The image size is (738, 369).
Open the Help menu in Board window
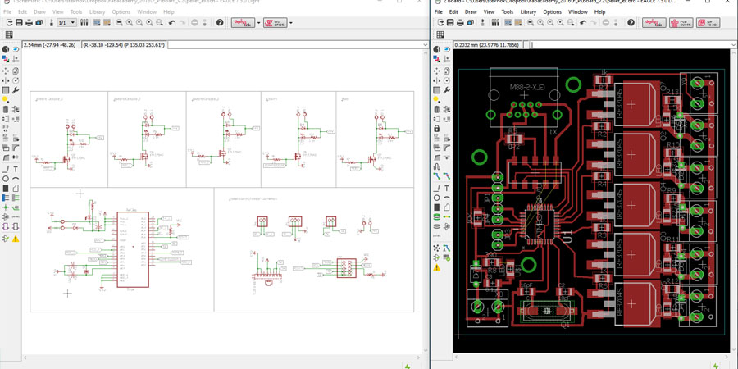pos(599,11)
